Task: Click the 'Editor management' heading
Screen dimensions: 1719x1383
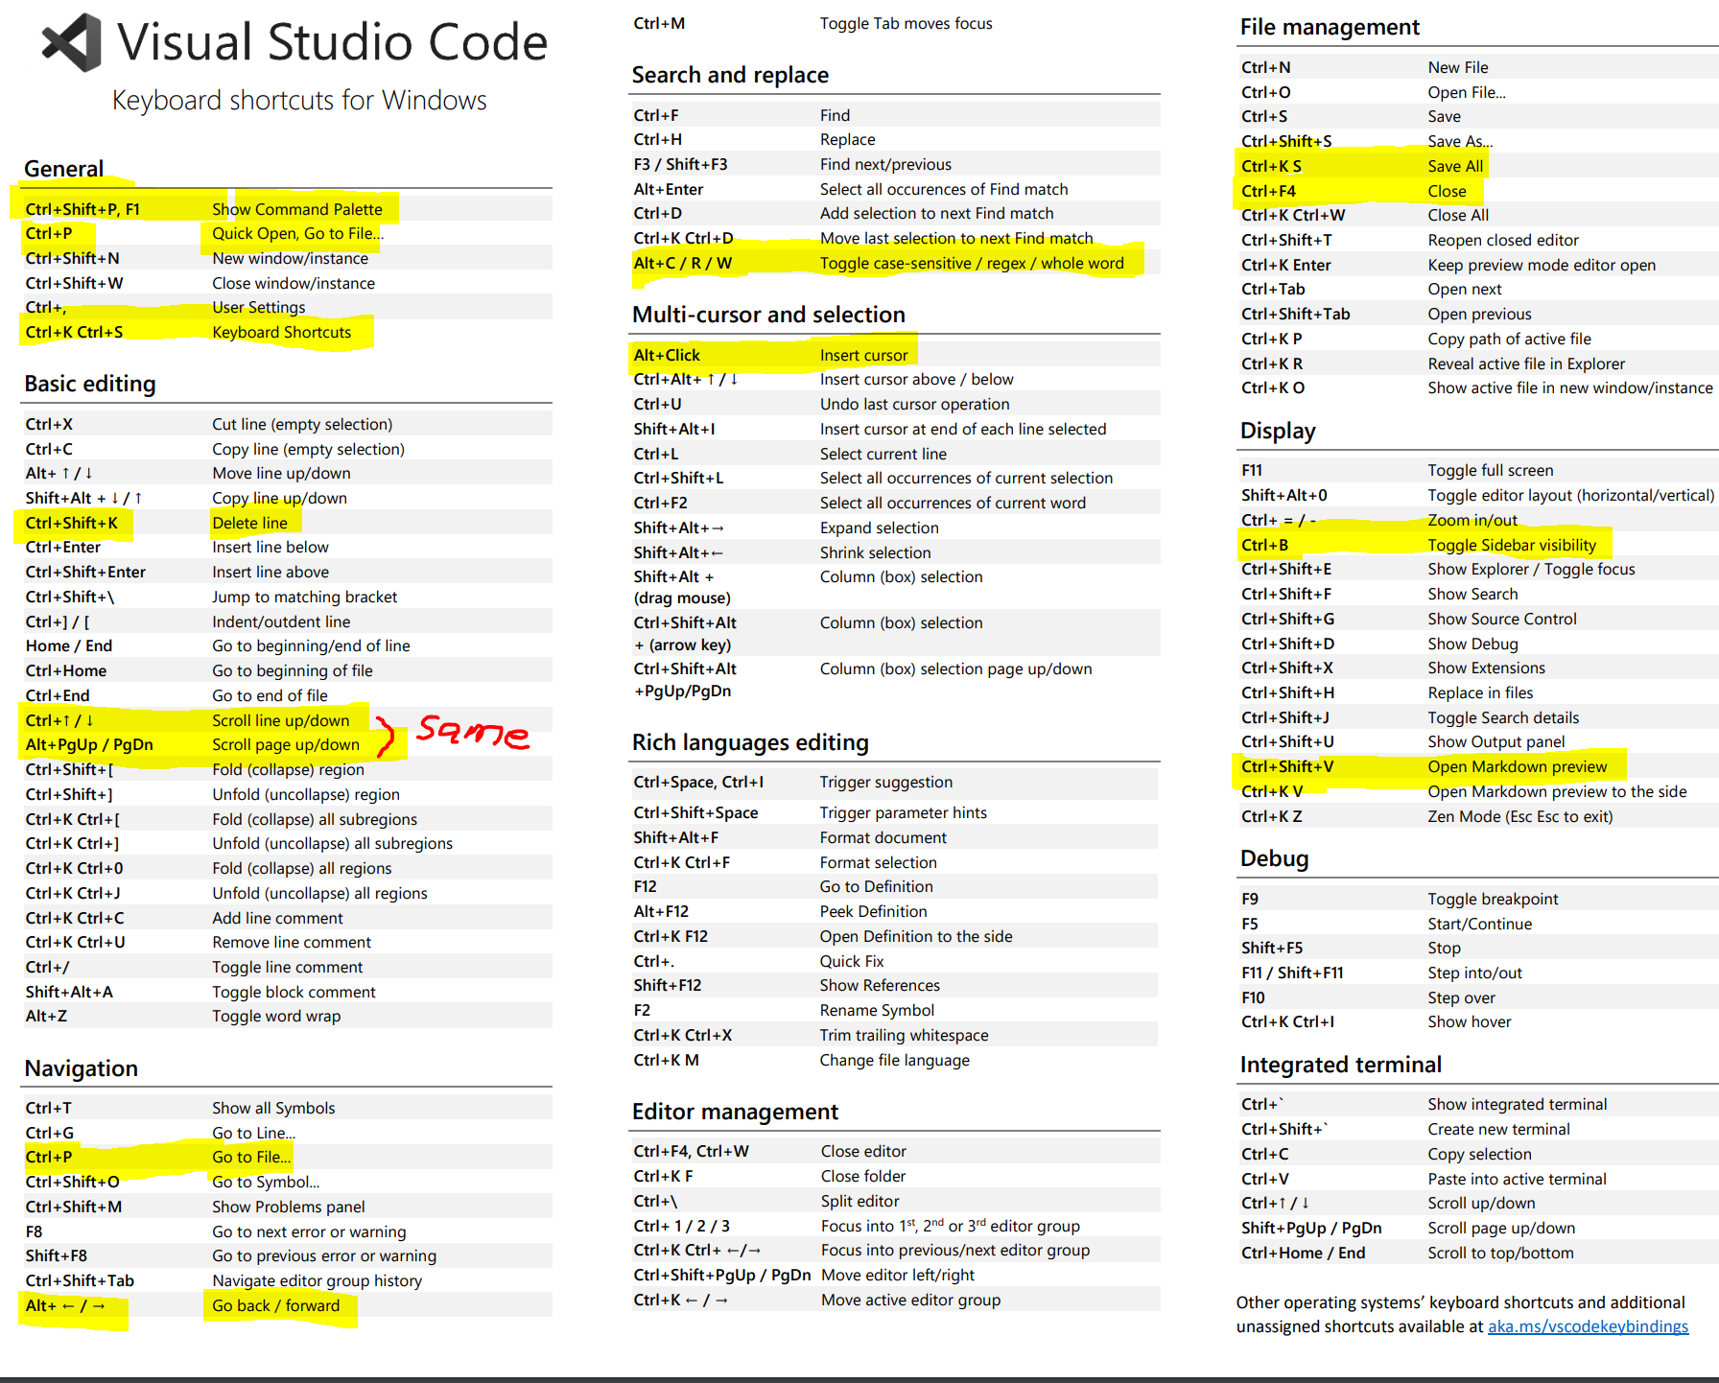Action: [x=735, y=1112]
